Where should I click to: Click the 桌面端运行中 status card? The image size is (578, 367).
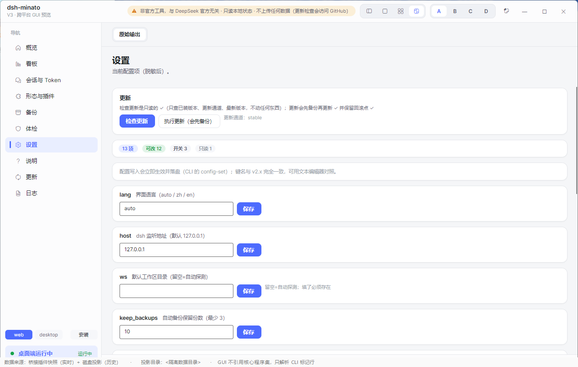(51, 352)
